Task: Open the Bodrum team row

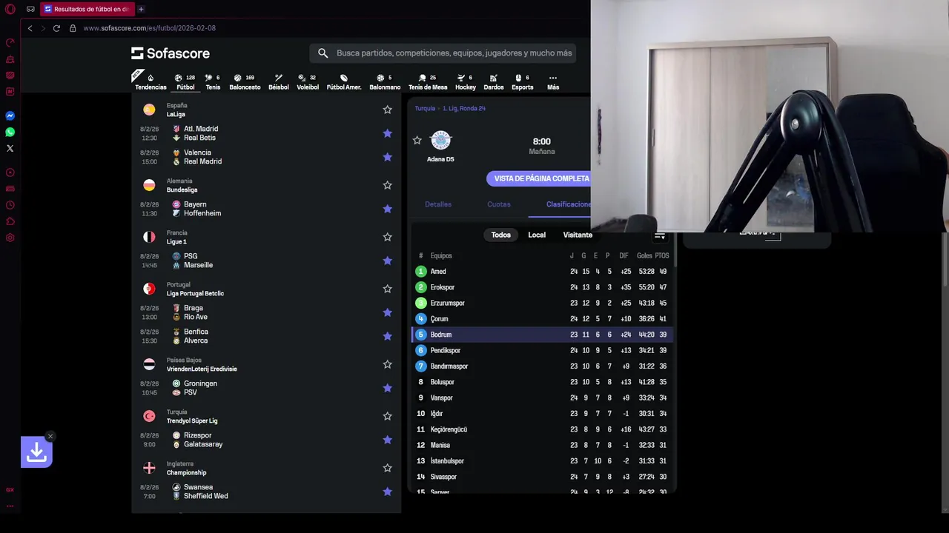Action: 542,335
